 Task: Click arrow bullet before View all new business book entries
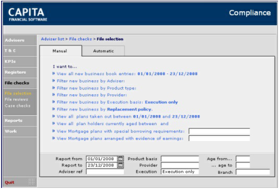[54, 74]
